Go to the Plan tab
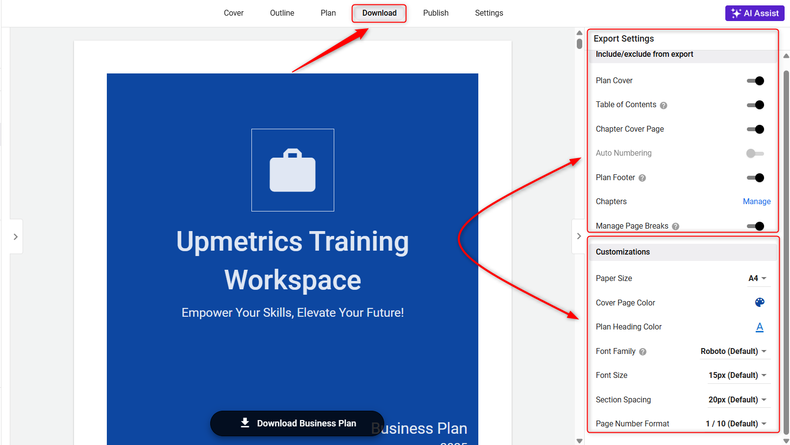This screenshot has width=790, height=445. coord(328,13)
